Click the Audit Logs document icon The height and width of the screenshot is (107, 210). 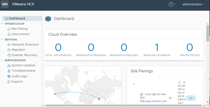pos(9,76)
